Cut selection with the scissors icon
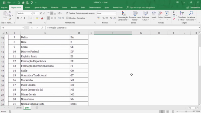201x113 pixels. tap(10, 12)
